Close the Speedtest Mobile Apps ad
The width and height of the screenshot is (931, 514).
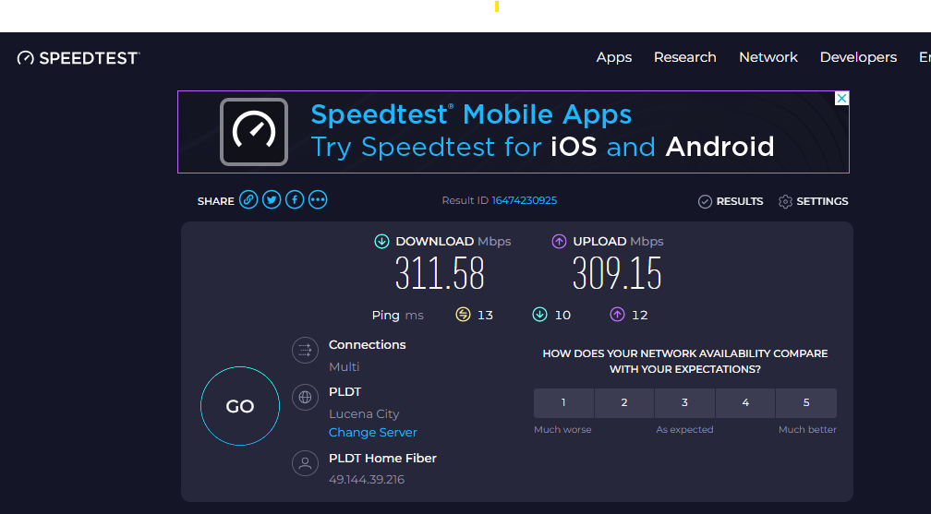point(841,99)
